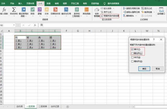Click the 监视窗口 Watch Window icon
Image resolution: width=167 pixels, height=109 pixels.
(162, 10)
